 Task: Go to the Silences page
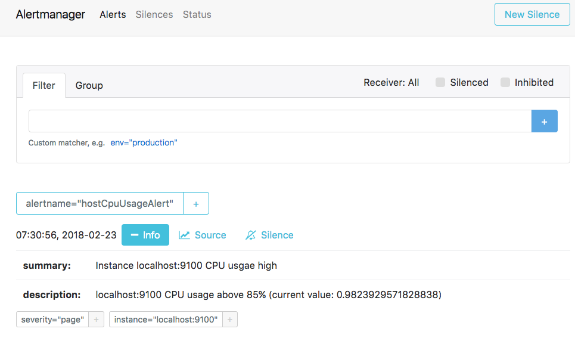154,14
